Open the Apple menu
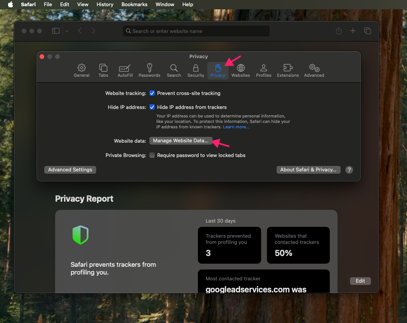Screen dimensions: 407x323 pyautogui.click(x=10, y=4)
